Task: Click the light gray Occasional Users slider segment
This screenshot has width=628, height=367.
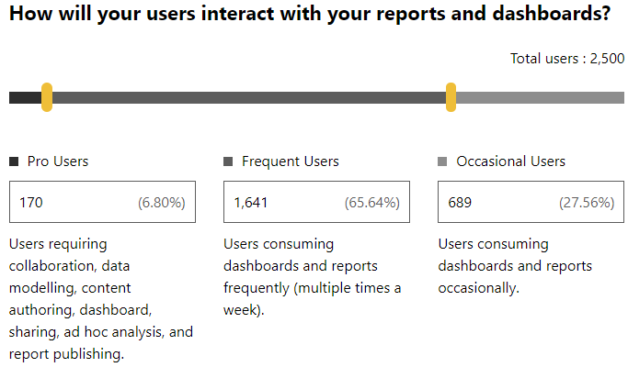Action: click(540, 97)
